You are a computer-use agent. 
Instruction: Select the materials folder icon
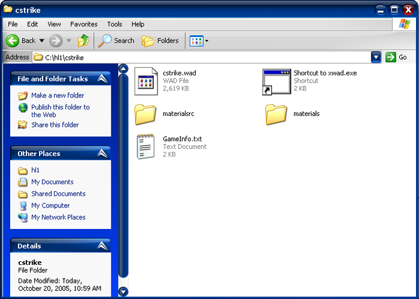(x=276, y=114)
